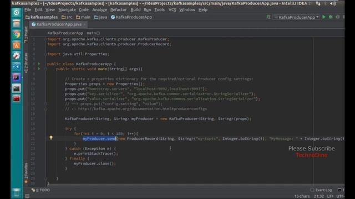This screenshot has width=355, height=199.
Task: Toggle the Structure tool window tab
Action: pos(26,63)
